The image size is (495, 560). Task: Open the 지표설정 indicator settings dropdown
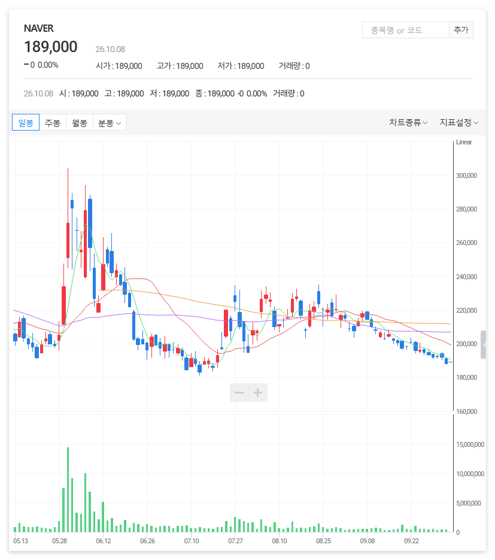459,123
